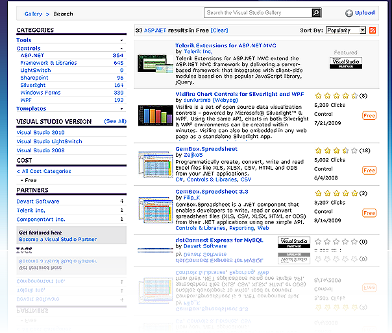Click the Search the Visual Studio Gallery field
This screenshot has width=392, height=333.
click(258, 12)
